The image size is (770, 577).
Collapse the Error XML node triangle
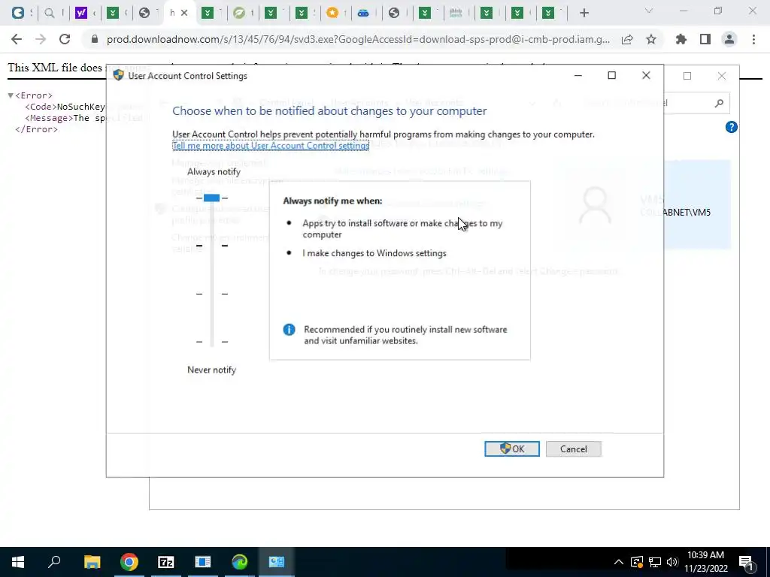pos(11,95)
